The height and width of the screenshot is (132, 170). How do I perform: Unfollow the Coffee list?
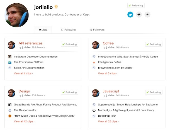[x=154, y=44]
